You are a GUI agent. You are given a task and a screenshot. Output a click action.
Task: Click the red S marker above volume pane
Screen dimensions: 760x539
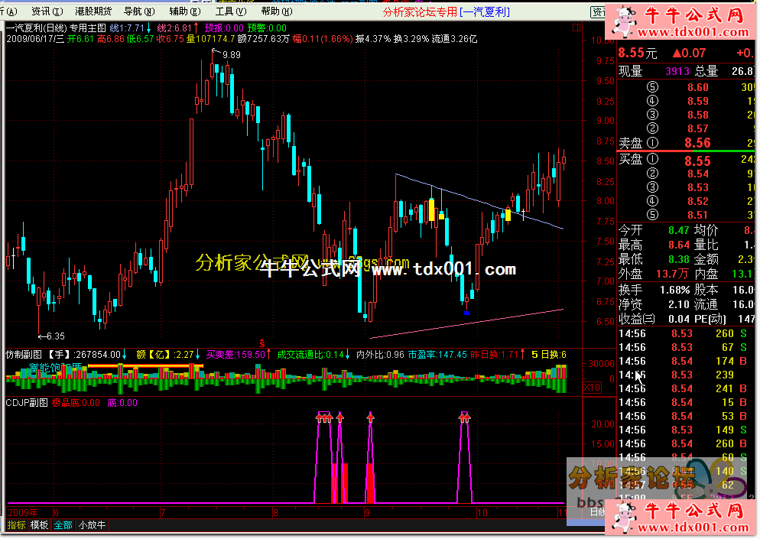[262, 343]
